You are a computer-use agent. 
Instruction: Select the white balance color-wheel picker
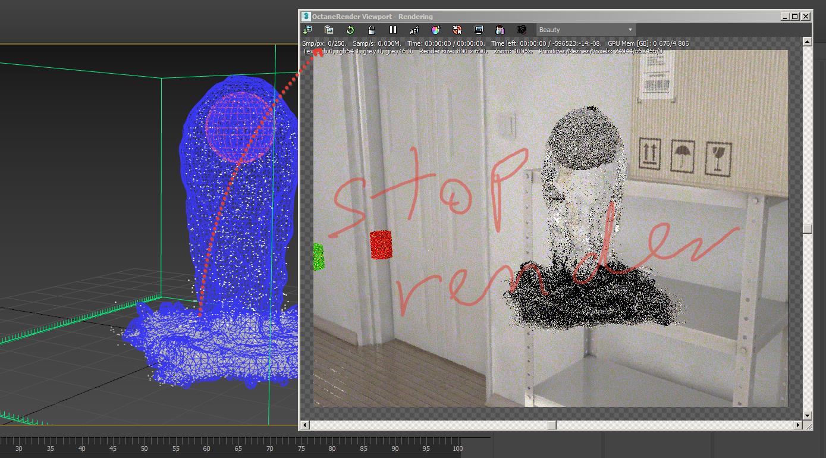click(x=436, y=30)
